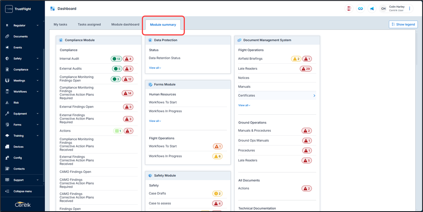Expand the Training sidebar menu
This screenshot has width=423, height=212.
click(x=22, y=136)
